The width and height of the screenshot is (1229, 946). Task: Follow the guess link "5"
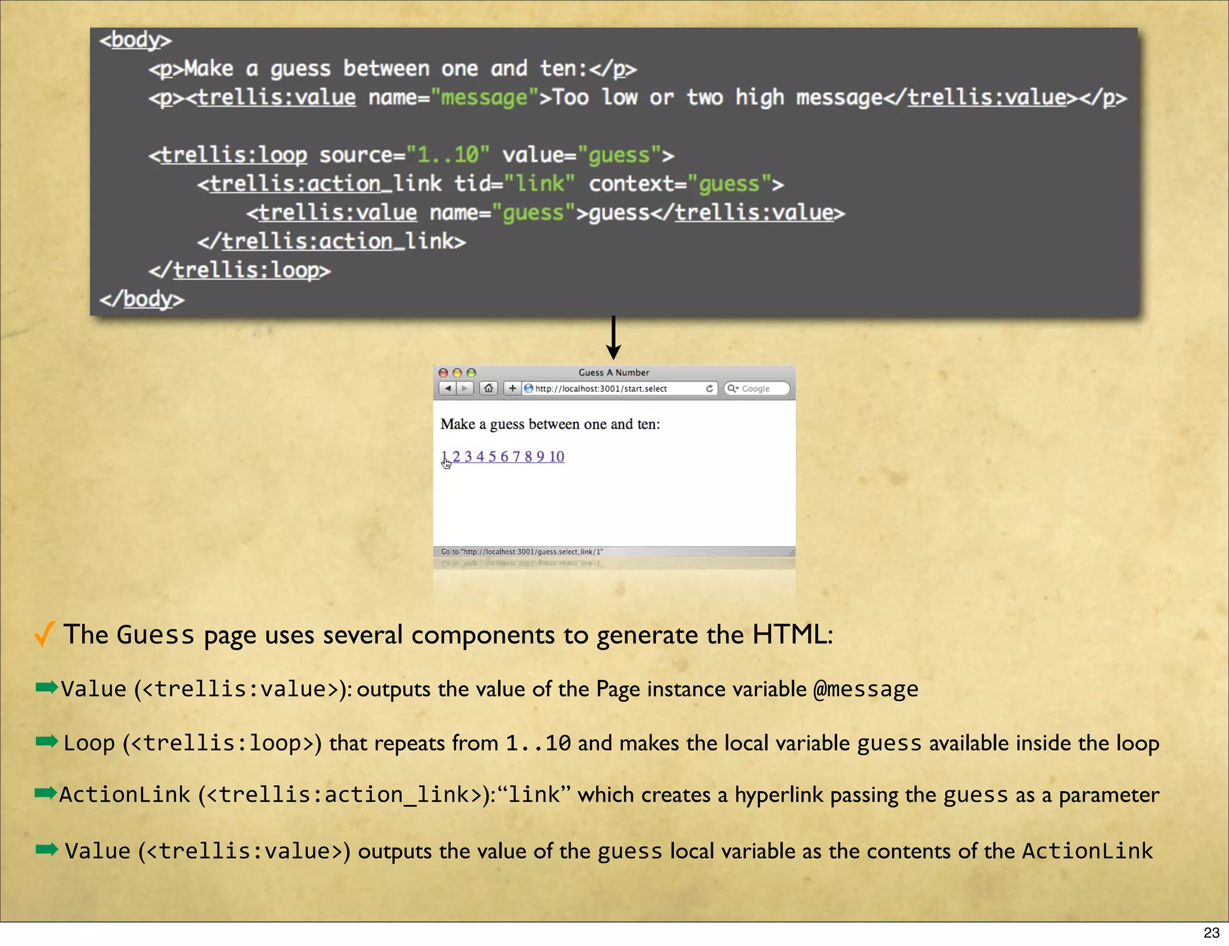coord(492,456)
